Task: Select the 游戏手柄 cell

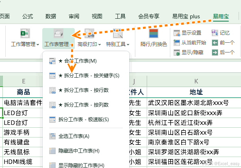Action: pos(23,133)
